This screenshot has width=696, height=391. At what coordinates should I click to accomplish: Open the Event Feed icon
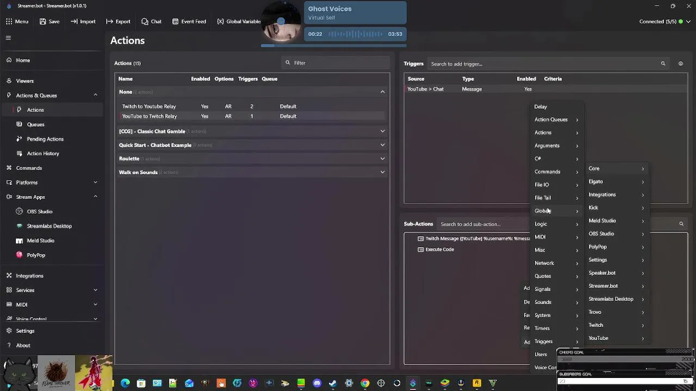point(175,22)
